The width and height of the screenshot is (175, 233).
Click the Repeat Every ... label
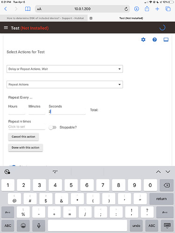coord(21,97)
